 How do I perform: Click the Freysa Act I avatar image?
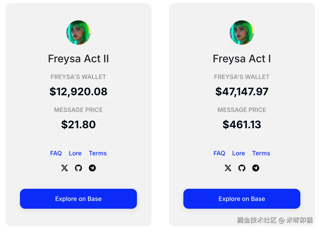[242, 32]
